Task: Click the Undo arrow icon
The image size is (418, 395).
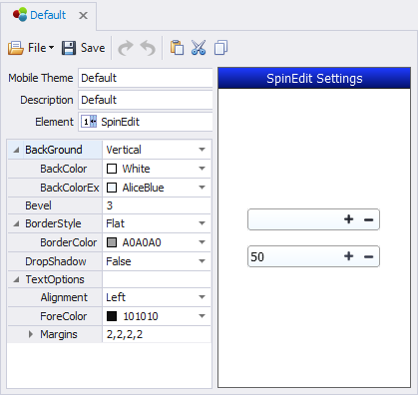Action: tap(148, 48)
